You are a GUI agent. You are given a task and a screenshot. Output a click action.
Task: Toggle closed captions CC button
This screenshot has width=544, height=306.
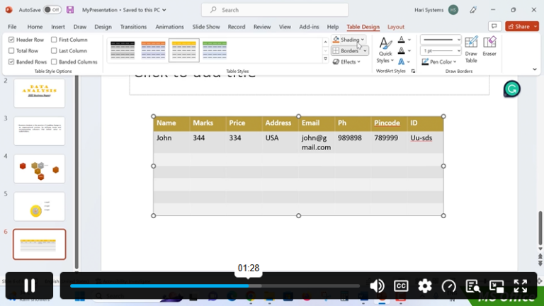click(401, 286)
